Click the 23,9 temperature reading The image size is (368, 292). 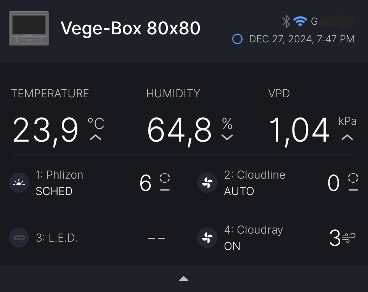tap(46, 131)
